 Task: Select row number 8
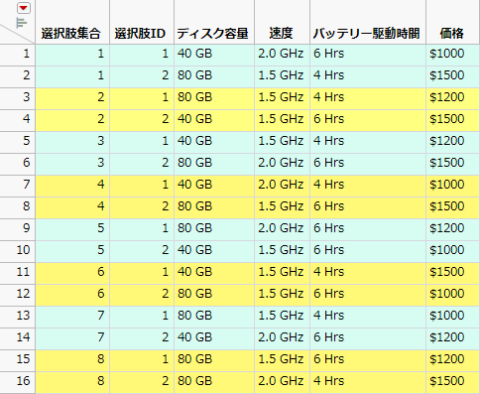pyautogui.click(x=17, y=206)
